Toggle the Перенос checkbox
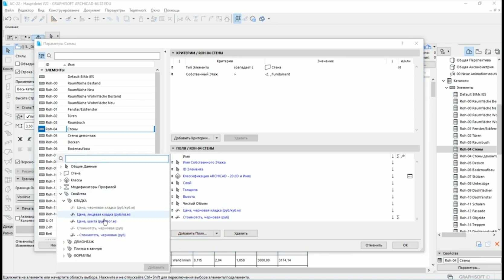Viewport: 504px width, 280px height. (x=18, y=162)
